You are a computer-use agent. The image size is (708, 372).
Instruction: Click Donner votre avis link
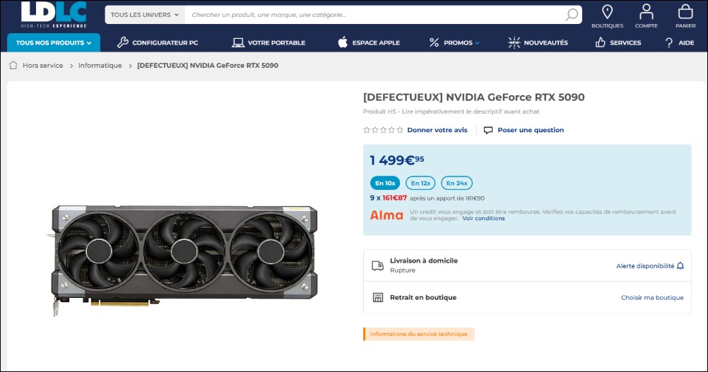click(437, 130)
